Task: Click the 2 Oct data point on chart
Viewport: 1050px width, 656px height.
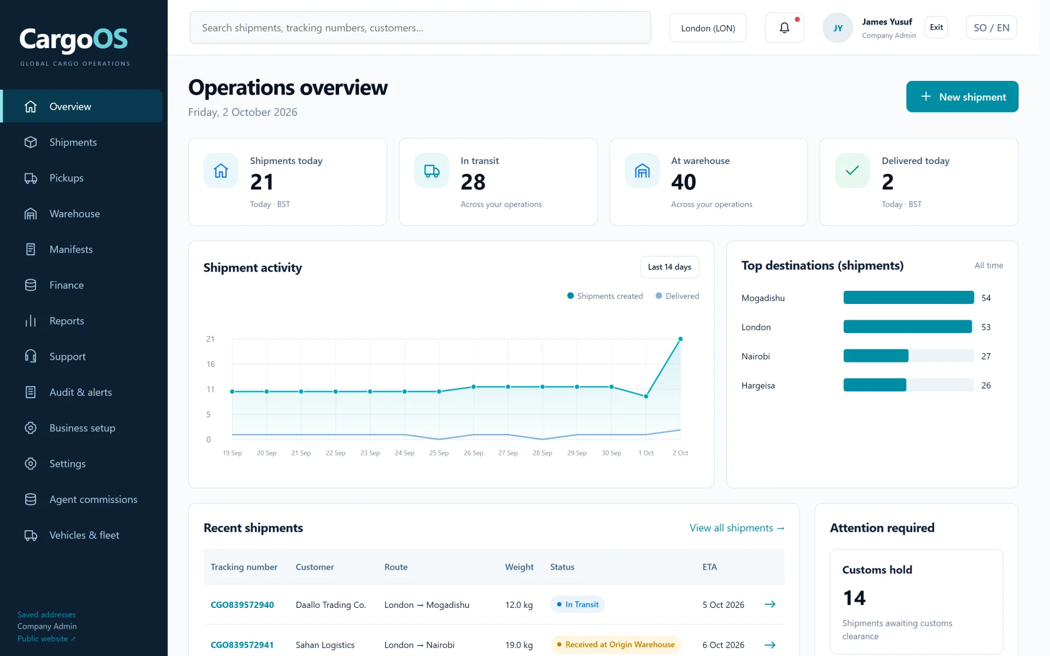Action: tap(680, 339)
